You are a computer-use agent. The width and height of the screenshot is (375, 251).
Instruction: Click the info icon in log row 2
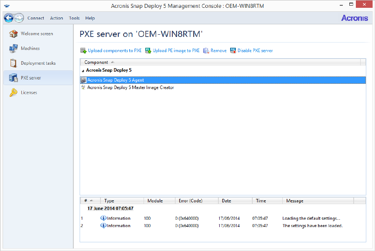point(103,225)
